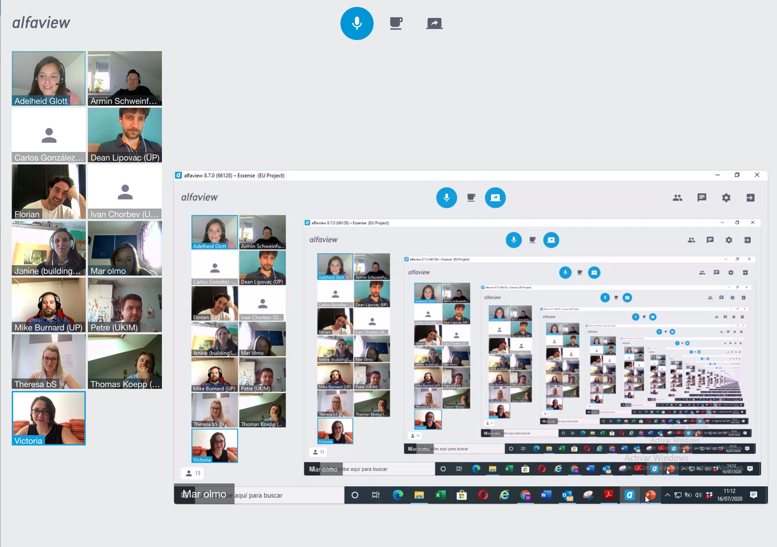Open Microsoft Store from the shared taskbar
Image resolution: width=777 pixels, height=547 pixels.
pyautogui.click(x=462, y=495)
